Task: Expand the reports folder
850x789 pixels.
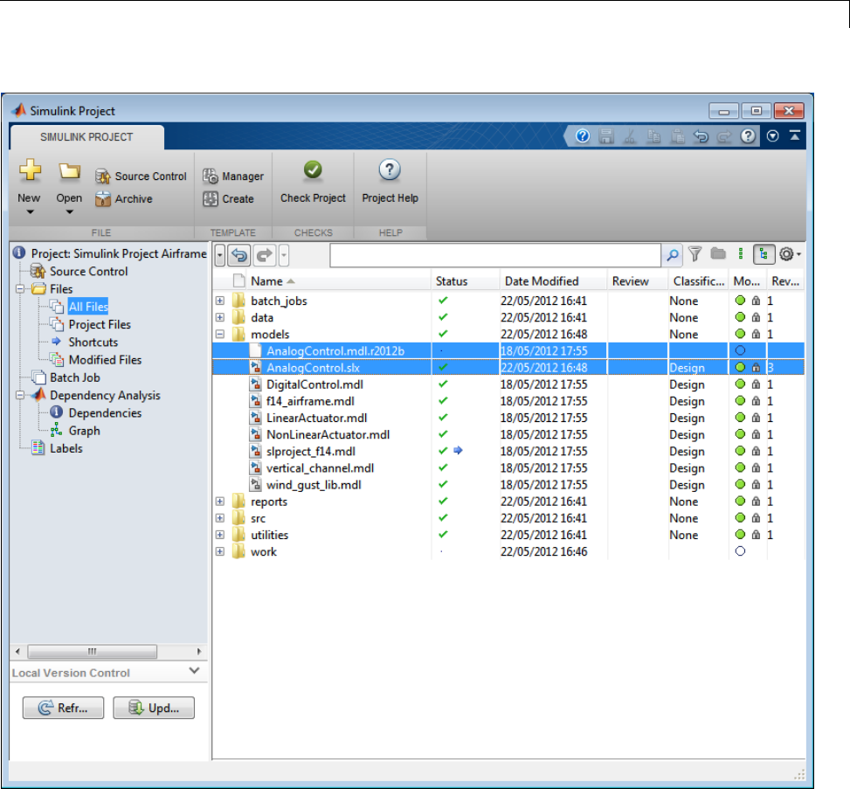Action: point(219,502)
